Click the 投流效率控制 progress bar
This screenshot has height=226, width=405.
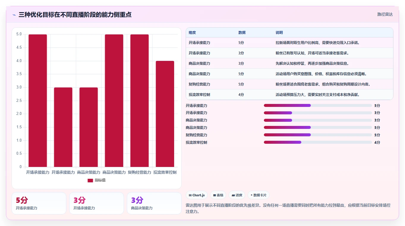318,142
